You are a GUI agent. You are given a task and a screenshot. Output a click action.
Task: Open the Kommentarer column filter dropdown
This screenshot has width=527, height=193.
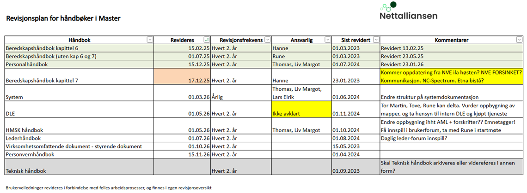519,40
